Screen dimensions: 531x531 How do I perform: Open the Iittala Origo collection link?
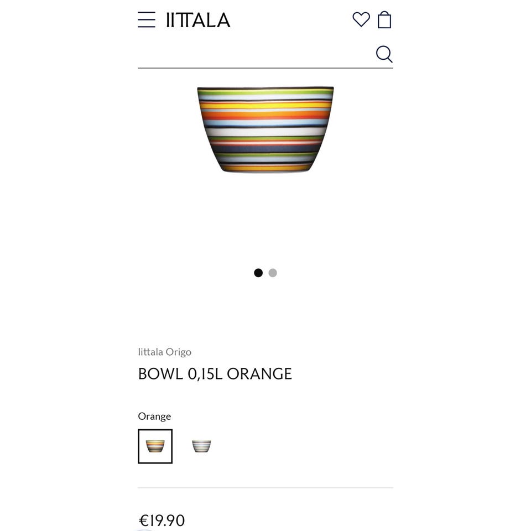[165, 352]
